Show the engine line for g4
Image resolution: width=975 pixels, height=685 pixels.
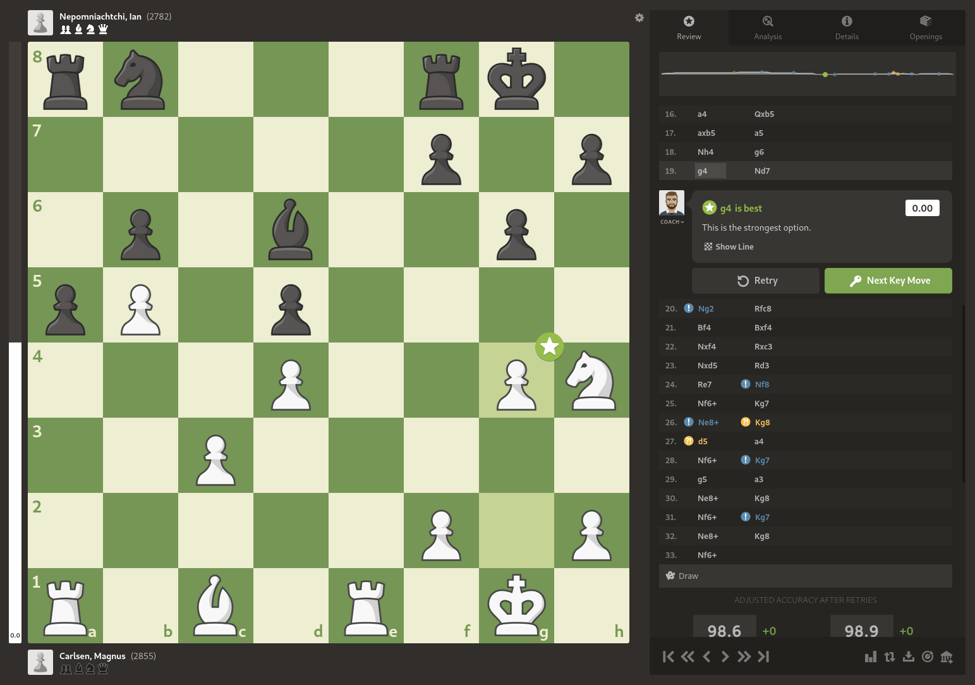point(729,246)
